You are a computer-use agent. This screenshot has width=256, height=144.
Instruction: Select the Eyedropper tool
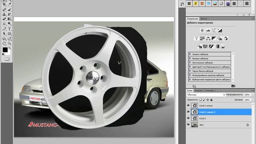point(10,4)
